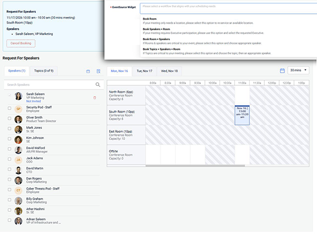Screen dimensions: 317x234
Task: Switch to the Topics (0 of 9) tab
Action: pos(44,71)
